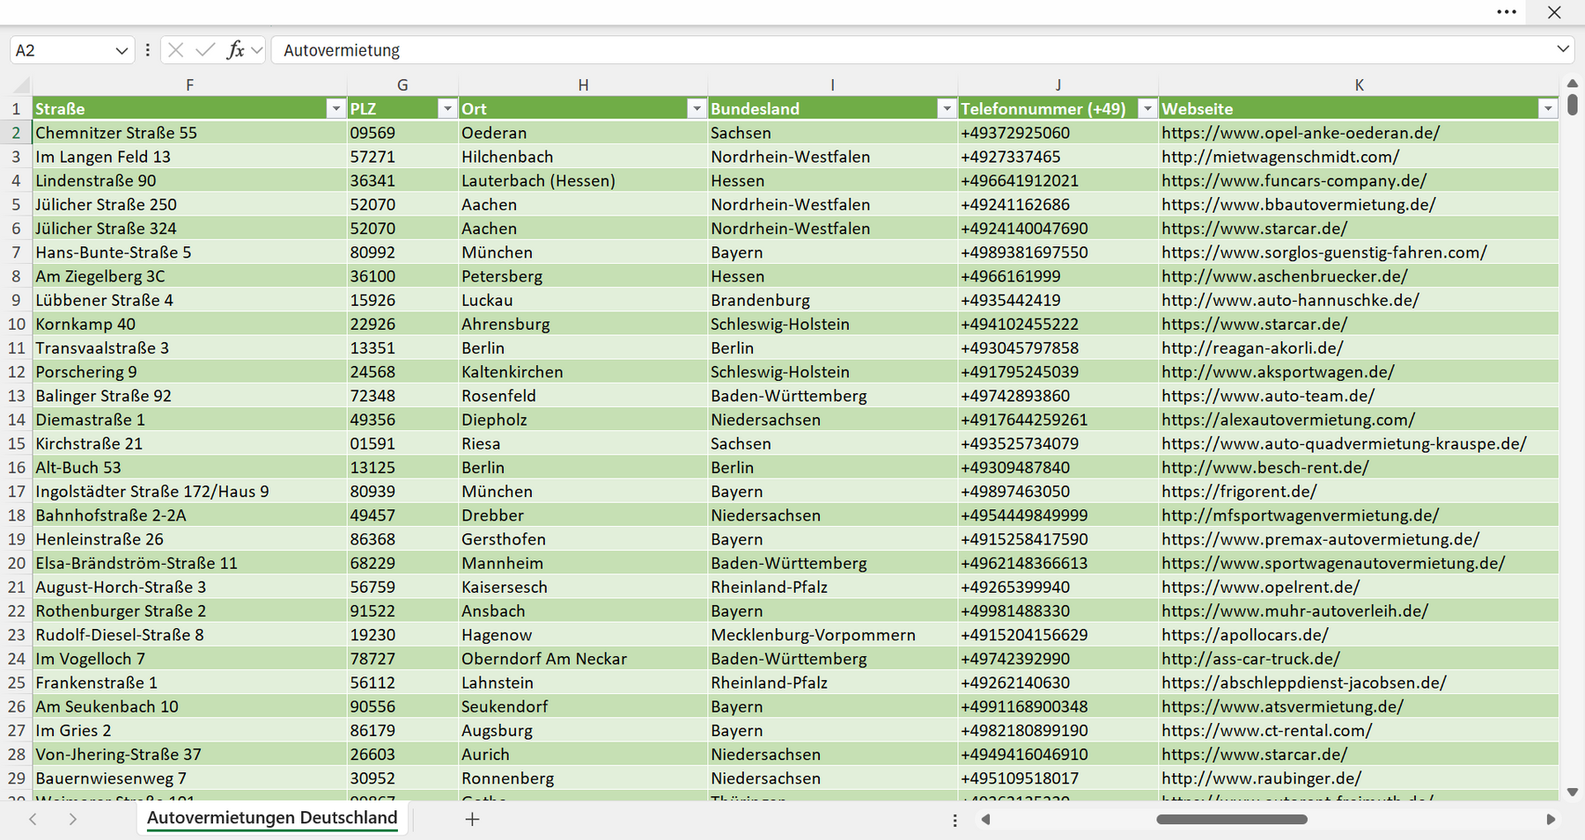Select row 2 header
The image size is (1585, 840).
(x=16, y=133)
